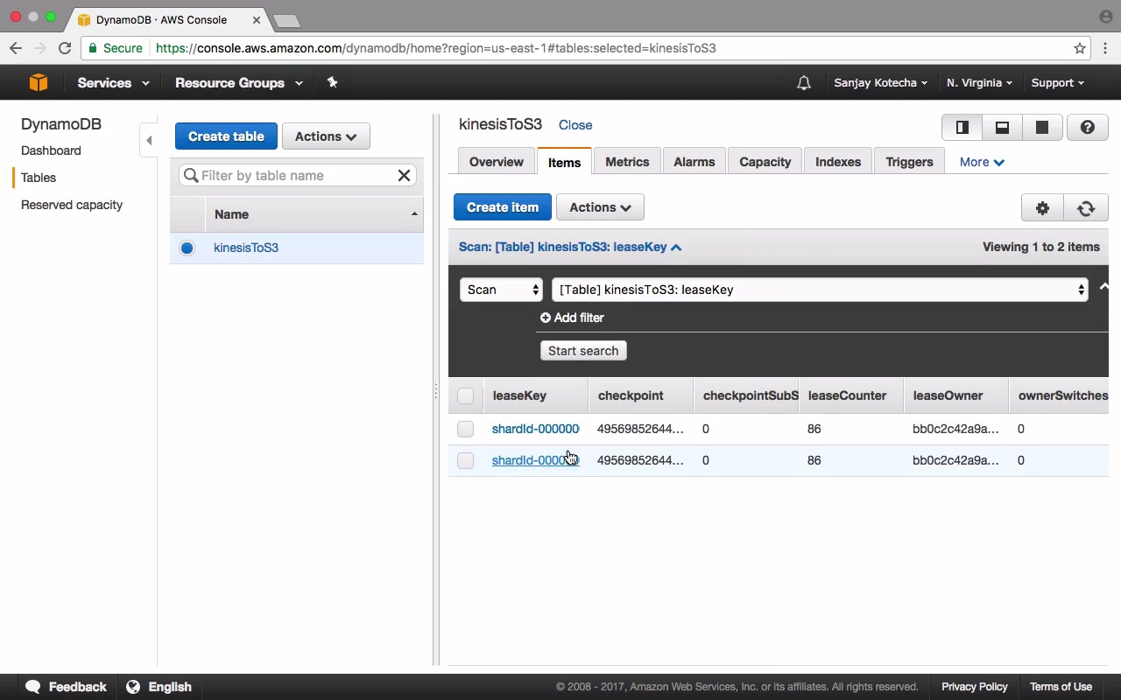Switch to split side-by-side pane layout
The height and width of the screenshot is (700, 1121).
point(962,128)
